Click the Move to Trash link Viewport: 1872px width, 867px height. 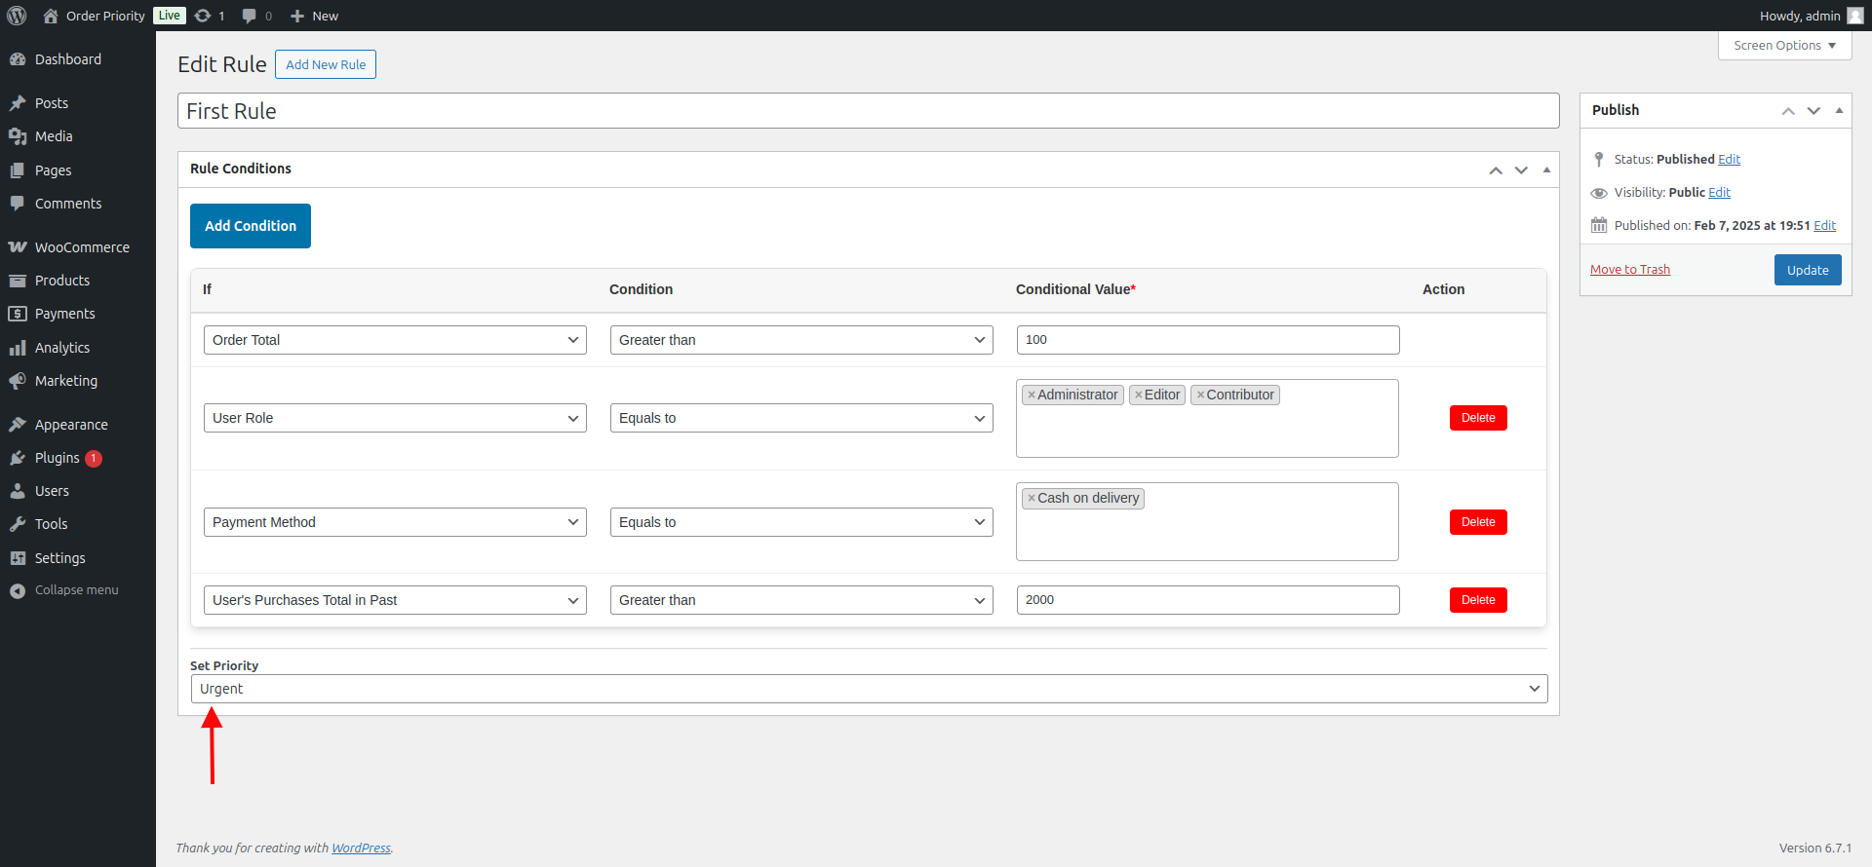click(x=1629, y=270)
